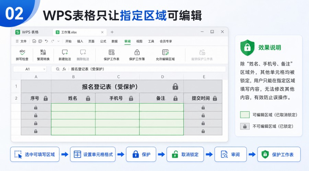Click the 备注 header cell

162,98
